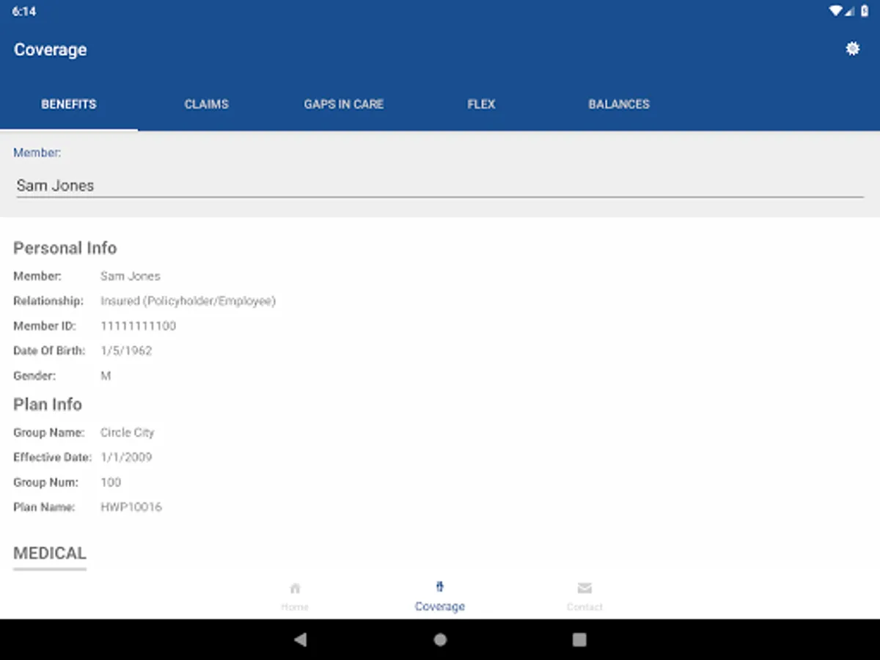Tap the cellular signal icon in status bar
This screenshot has height=660, width=880.
tap(852, 11)
